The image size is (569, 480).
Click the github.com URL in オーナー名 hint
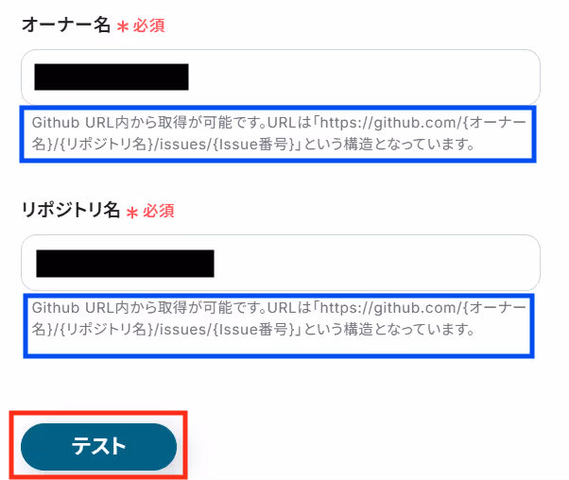pos(390,123)
